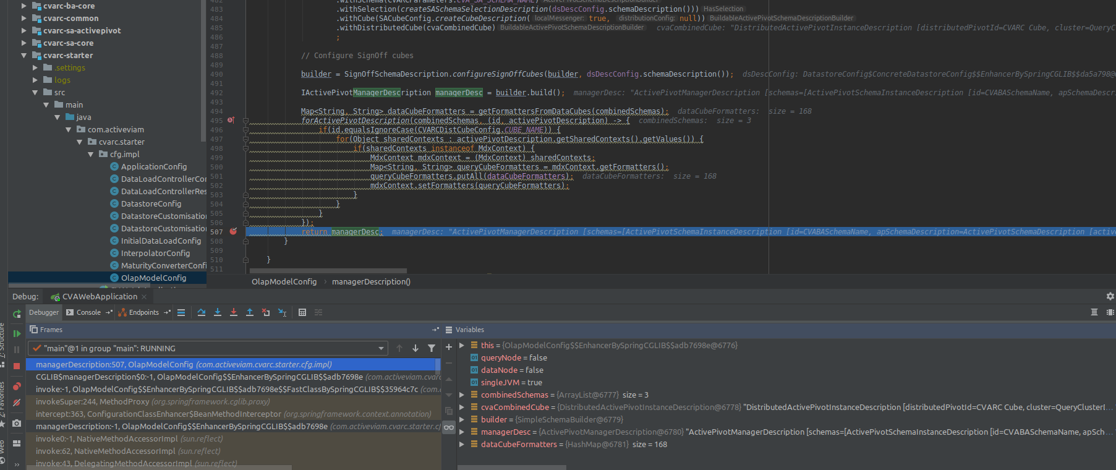The height and width of the screenshot is (470, 1116).
Task: Run to cursor icon
Action: pos(282,312)
